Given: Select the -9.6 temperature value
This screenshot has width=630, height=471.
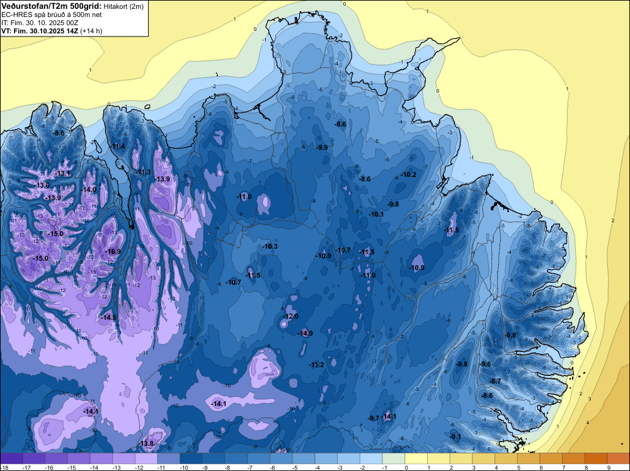Looking at the screenshot, I should tap(485, 364).
